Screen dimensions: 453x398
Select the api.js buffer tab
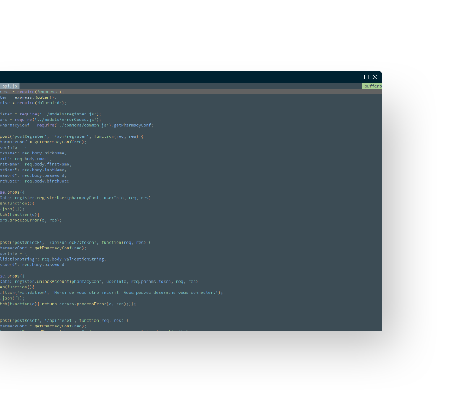pos(9,86)
